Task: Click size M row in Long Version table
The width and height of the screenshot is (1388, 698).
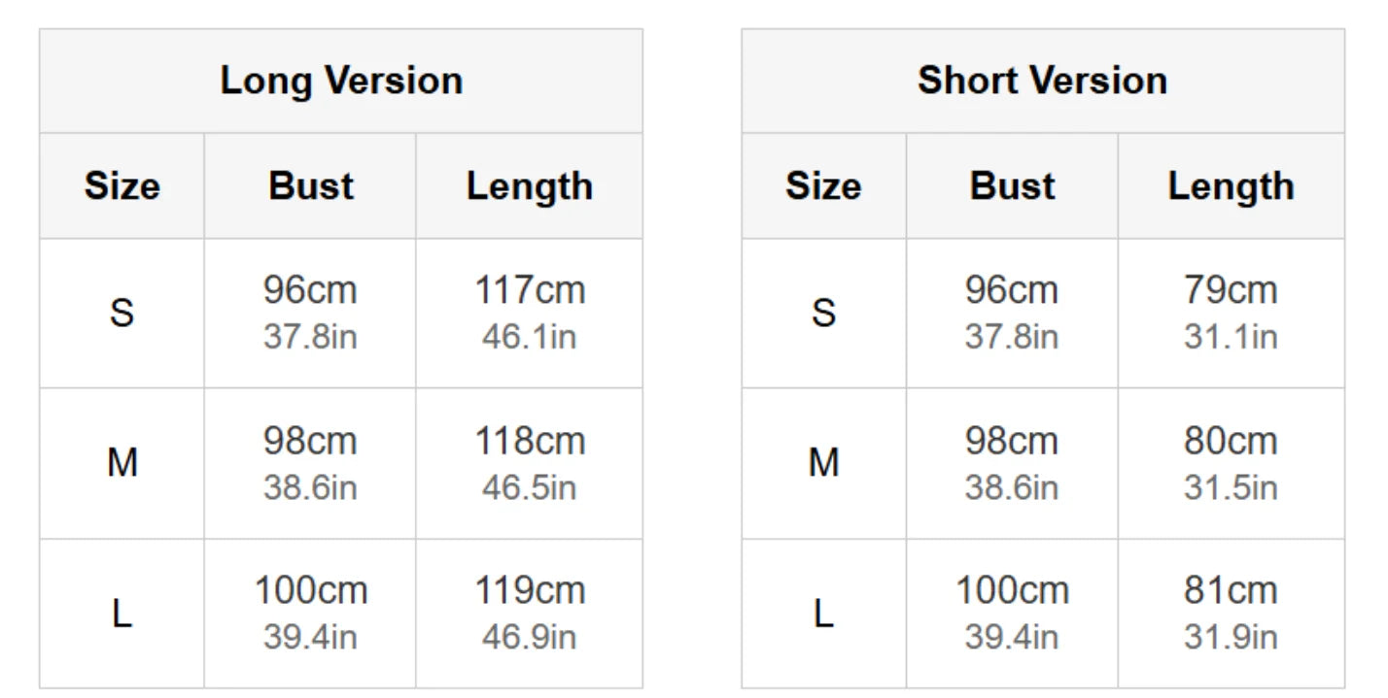Action: coord(341,463)
